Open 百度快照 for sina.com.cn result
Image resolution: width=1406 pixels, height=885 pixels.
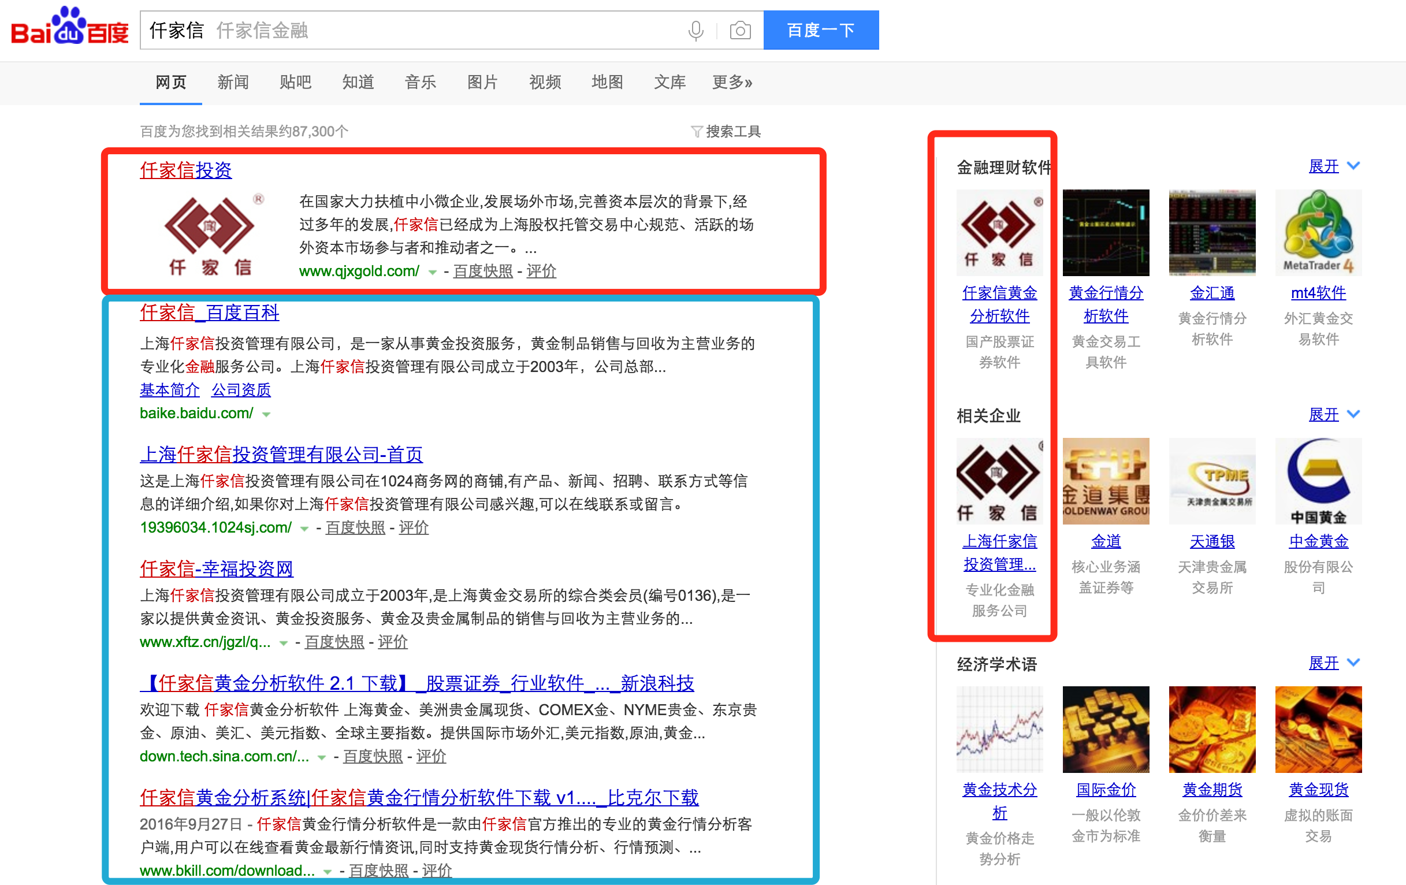pyautogui.click(x=373, y=757)
